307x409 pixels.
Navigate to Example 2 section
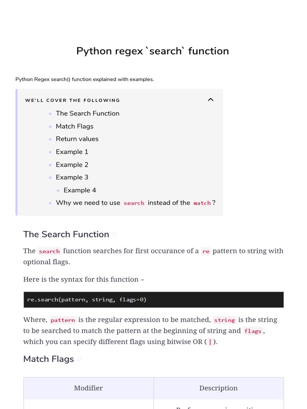click(72, 165)
